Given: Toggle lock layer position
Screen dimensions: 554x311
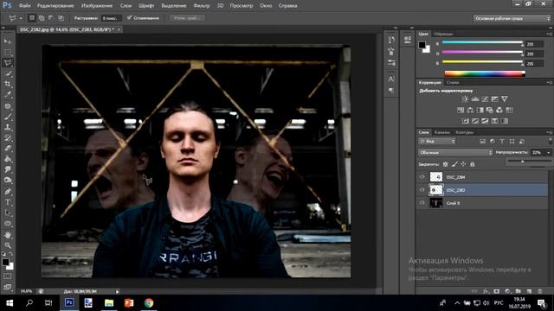Looking at the screenshot, I should coord(463,164).
